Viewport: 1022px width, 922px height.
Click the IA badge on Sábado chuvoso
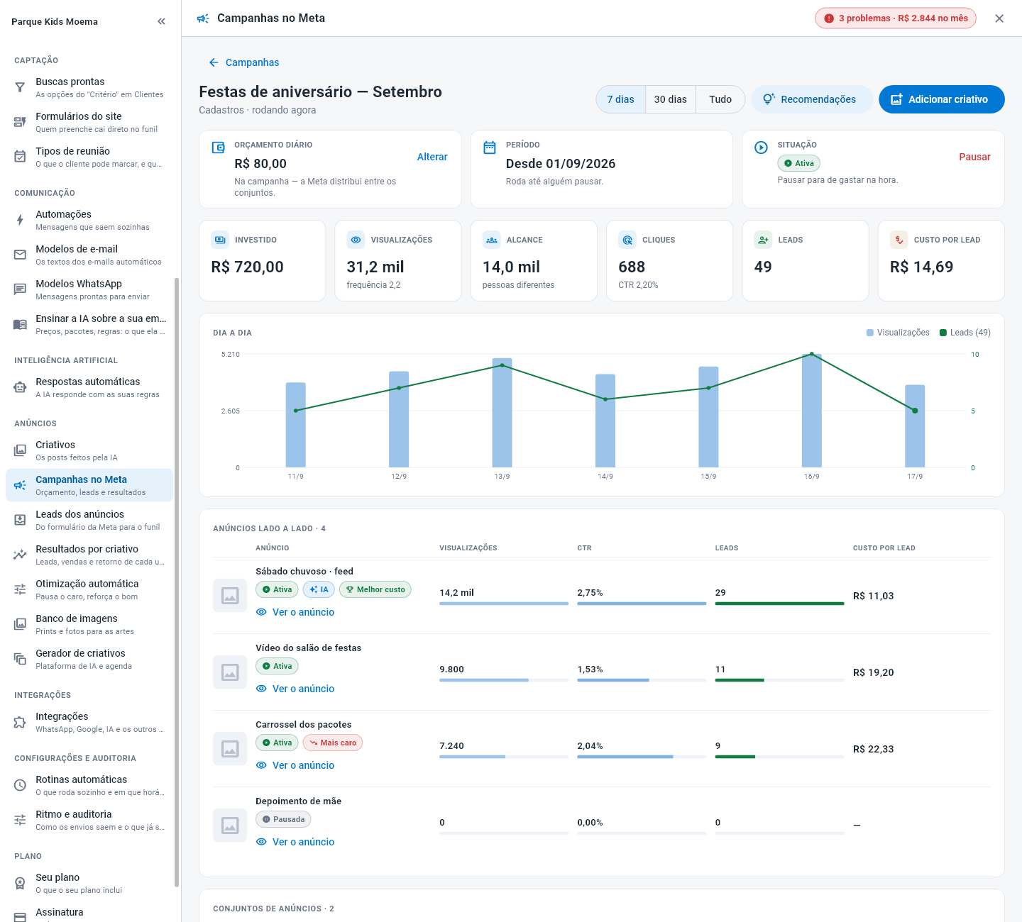[319, 589]
